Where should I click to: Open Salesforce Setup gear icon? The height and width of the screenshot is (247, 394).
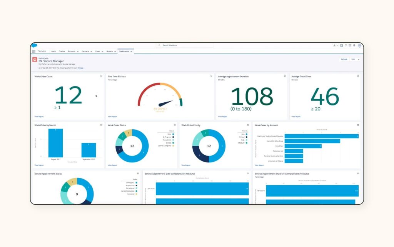coord(351,45)
